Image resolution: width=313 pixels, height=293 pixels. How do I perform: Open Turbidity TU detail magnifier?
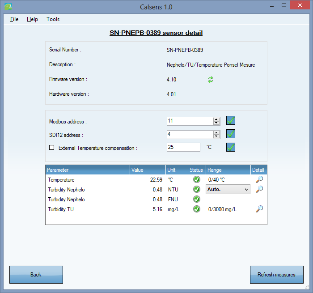point(259,209)
